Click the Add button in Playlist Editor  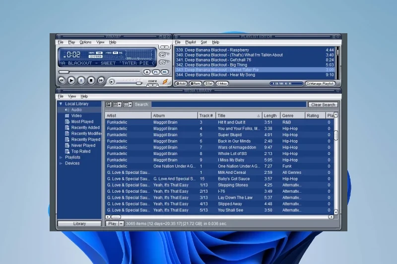pyautogui.click(x=181, y=84)
